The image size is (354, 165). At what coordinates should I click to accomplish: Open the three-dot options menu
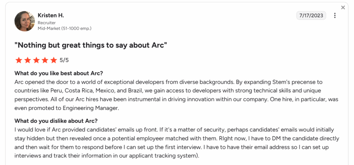coord(335,16)
